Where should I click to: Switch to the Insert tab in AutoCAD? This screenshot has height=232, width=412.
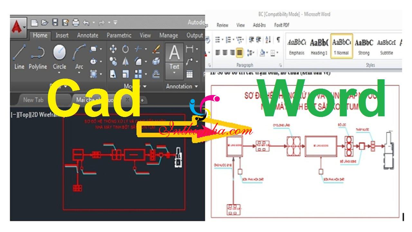[x=62, y=35]
